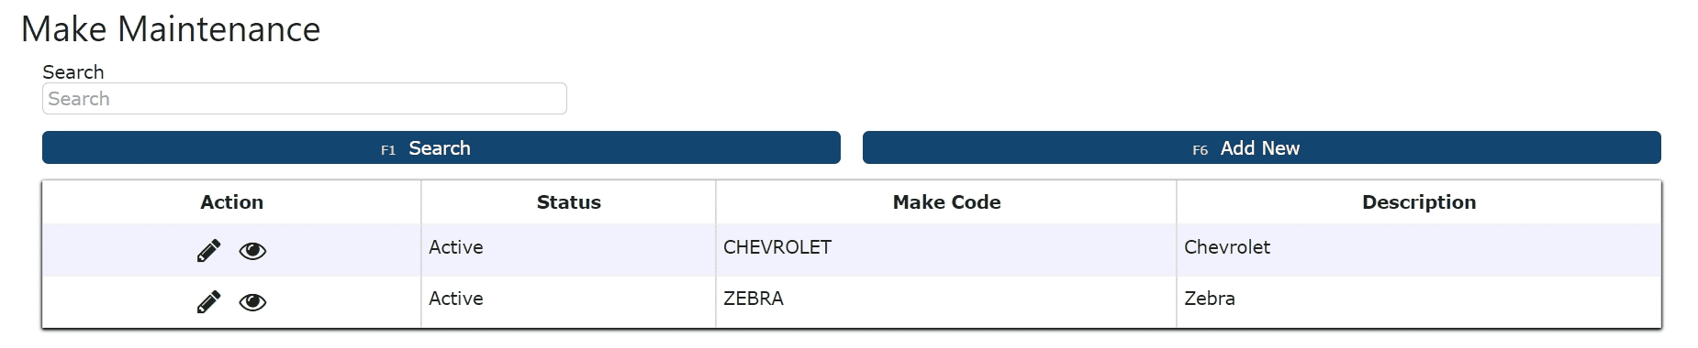Click the Search label above the input

coord(73,71)
